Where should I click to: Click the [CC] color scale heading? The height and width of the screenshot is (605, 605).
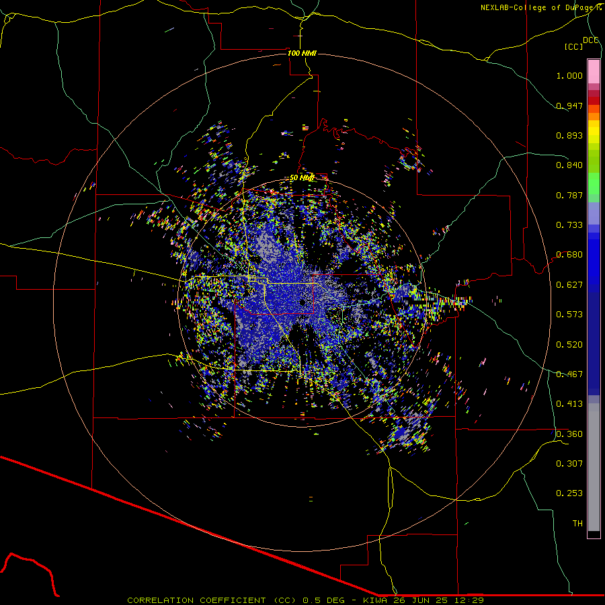[573, 46]
